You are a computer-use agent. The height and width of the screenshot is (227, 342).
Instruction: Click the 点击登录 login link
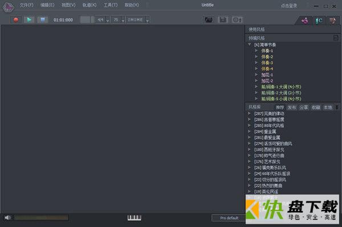pyautogui.click(x=289, y=6)
